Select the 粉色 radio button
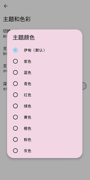This screenshot has height=180, width=90. click(x=15, y=140)
